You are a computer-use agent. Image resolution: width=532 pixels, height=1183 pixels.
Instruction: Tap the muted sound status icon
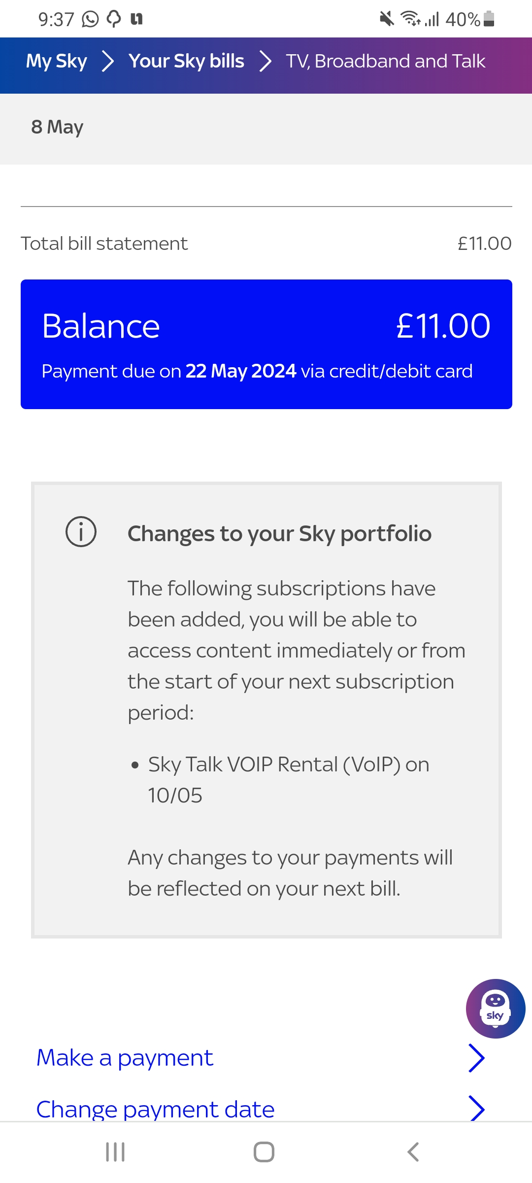pyautogui.click(x=387, y=19)
